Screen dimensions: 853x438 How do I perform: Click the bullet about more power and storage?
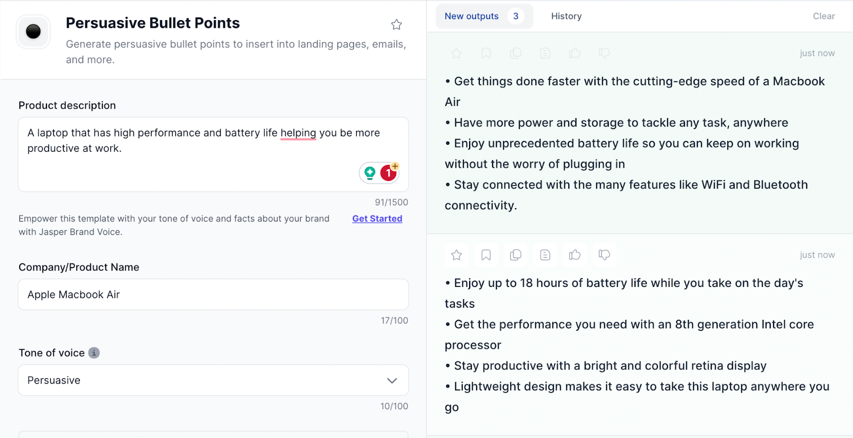pyautogui.click(x=616, y=122)
